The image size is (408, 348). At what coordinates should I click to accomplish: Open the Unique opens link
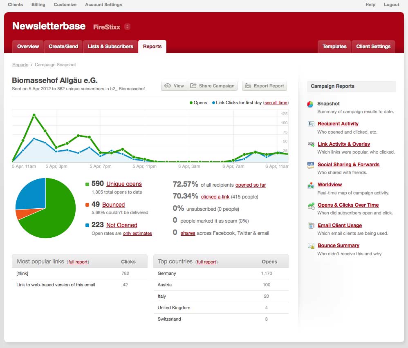pos(124,184)
